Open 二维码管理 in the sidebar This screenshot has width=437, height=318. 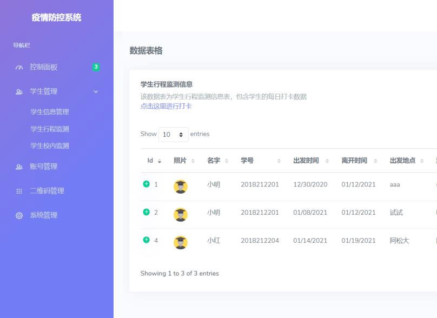[x=47, y=191]
